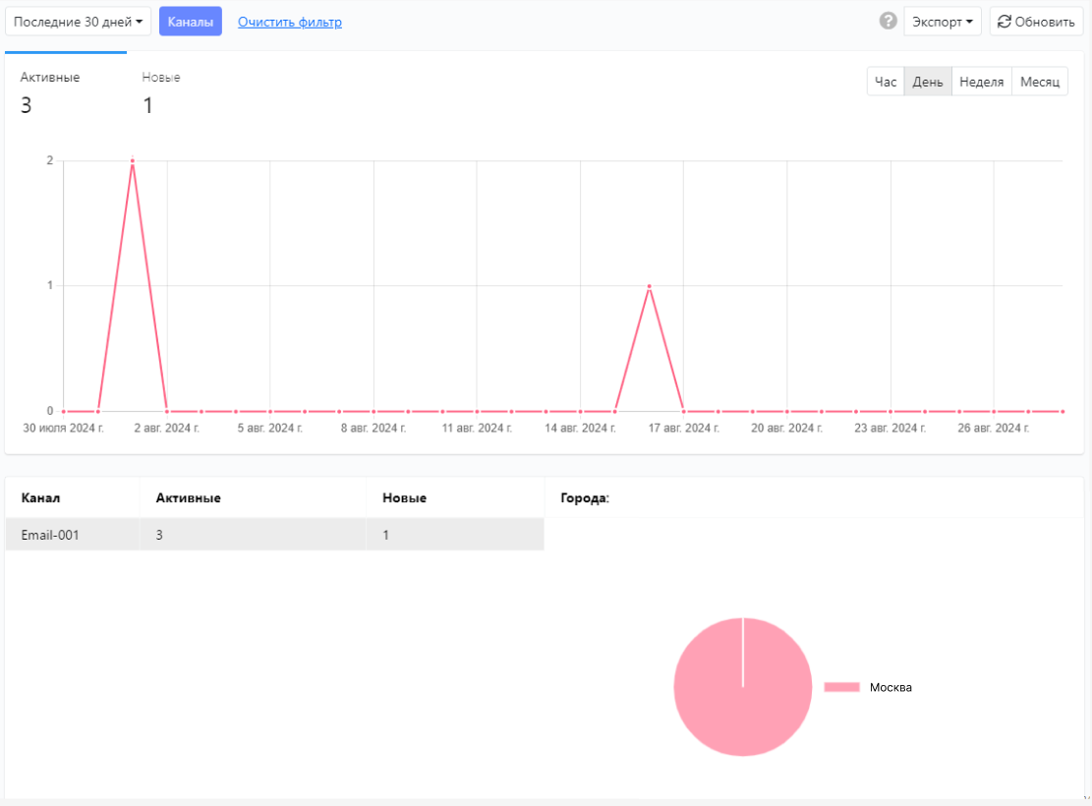Click the Каналы filter button
Image resolution: width=1092 pixels, height=806 pixels.
(x=190, y=22)
